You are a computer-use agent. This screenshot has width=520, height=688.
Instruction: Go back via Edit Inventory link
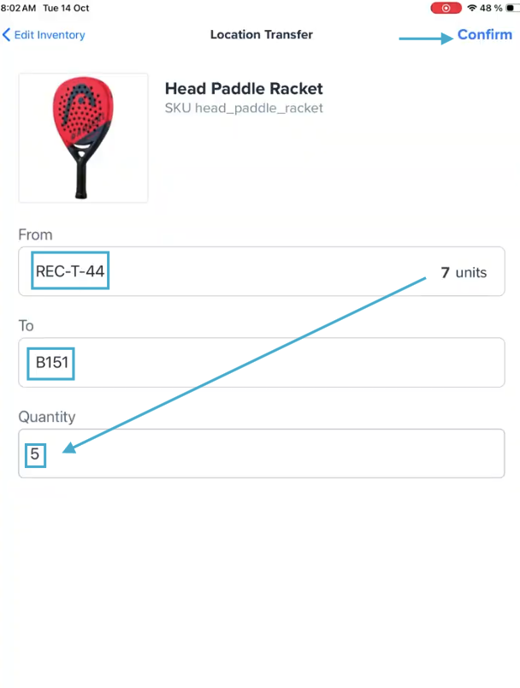tap(49, 35)
